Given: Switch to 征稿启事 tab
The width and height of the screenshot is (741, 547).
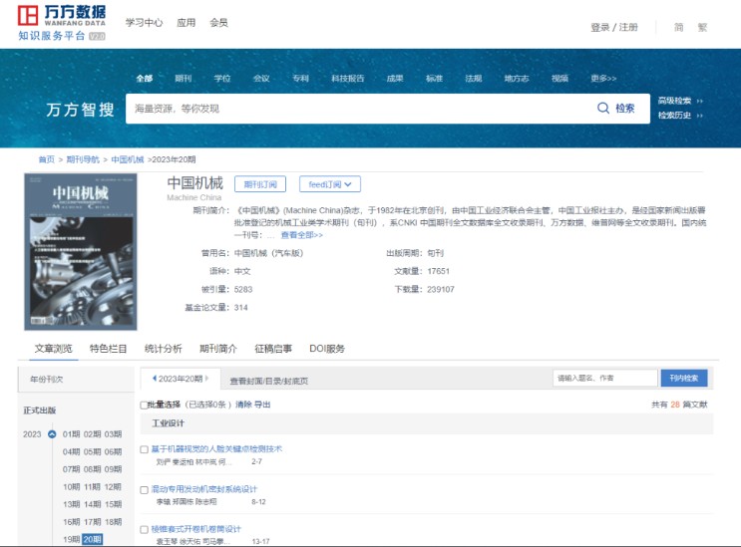Looking at the screenshot, I should pos(273,349).
